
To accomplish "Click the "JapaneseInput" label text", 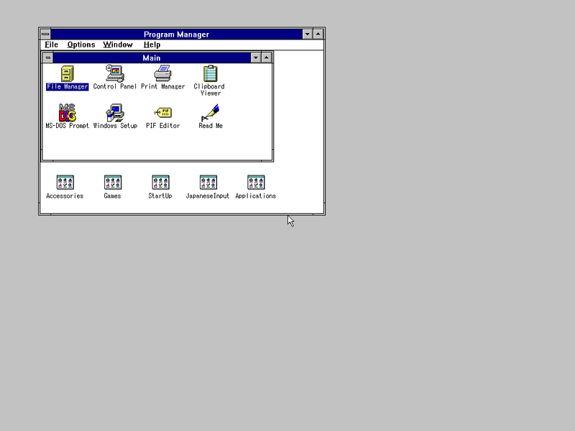I will coord(208,196).
